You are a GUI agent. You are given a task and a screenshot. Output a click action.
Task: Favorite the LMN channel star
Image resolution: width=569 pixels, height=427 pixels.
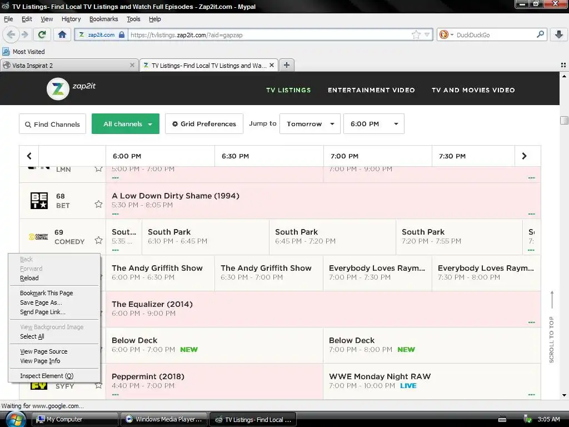98,169
